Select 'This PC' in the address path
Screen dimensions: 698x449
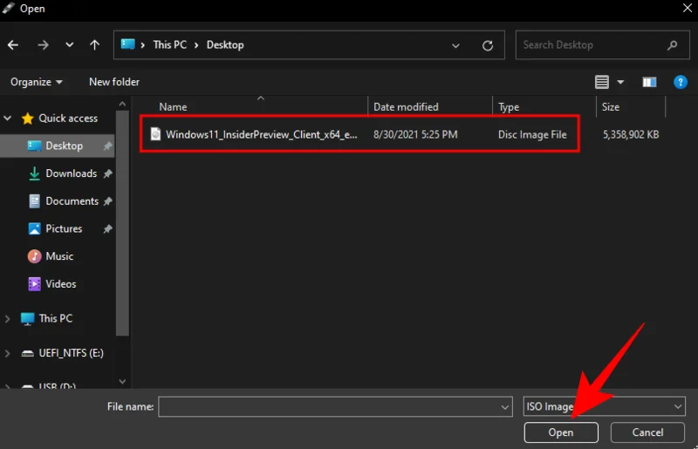169,45
